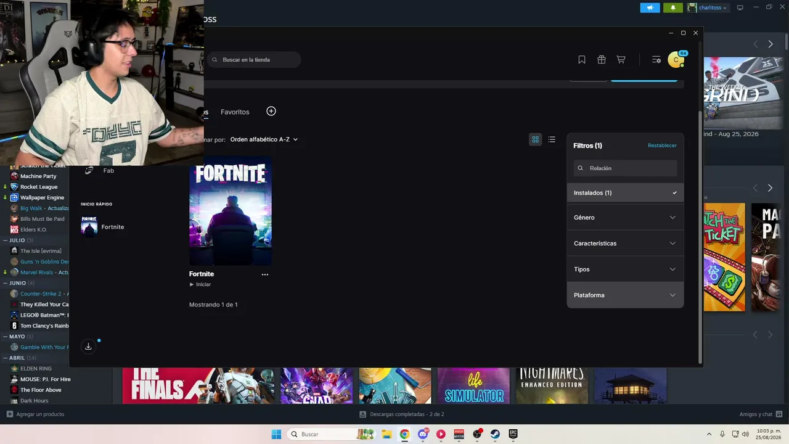Select Wallpaper Engine in Steam library

point(42,197)
